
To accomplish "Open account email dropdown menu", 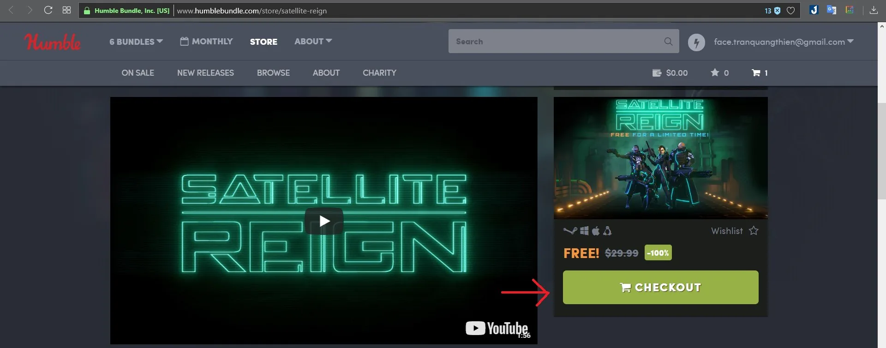I will pos(784,42).
